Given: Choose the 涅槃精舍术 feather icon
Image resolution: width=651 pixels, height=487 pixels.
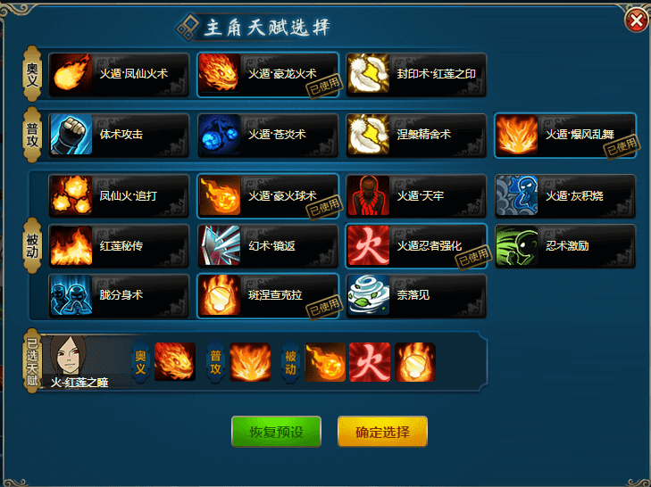Looking at the screenshot, I should pyautogui.click(x=368, y=135).
